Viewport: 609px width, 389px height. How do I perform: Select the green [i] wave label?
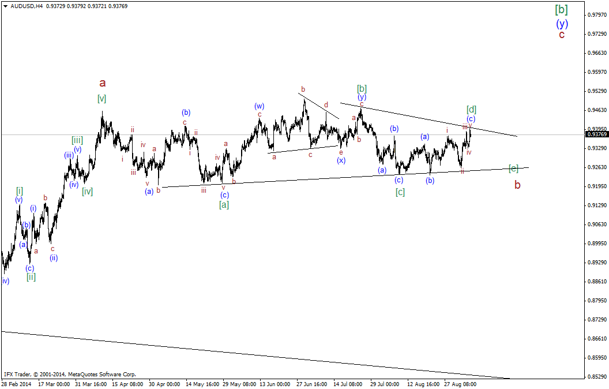click(x=20, y=191)
